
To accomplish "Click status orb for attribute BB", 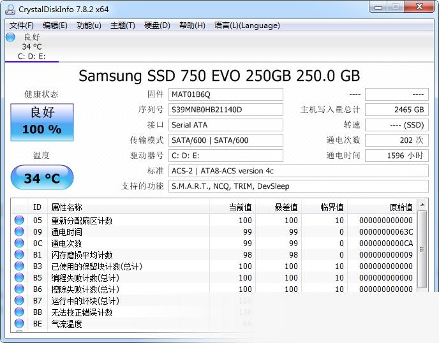I will click(19, 312).
